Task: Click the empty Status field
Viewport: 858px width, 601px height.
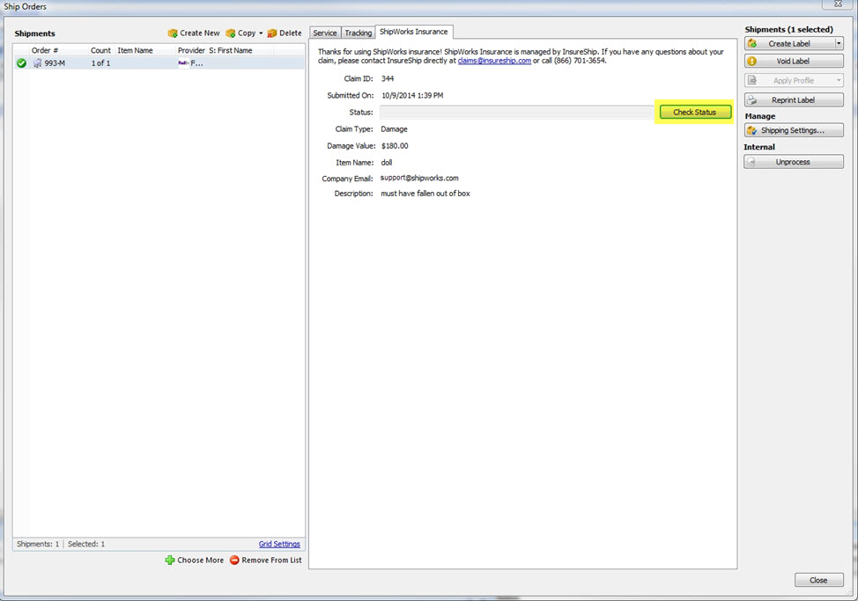Action: tap(516, 112)
